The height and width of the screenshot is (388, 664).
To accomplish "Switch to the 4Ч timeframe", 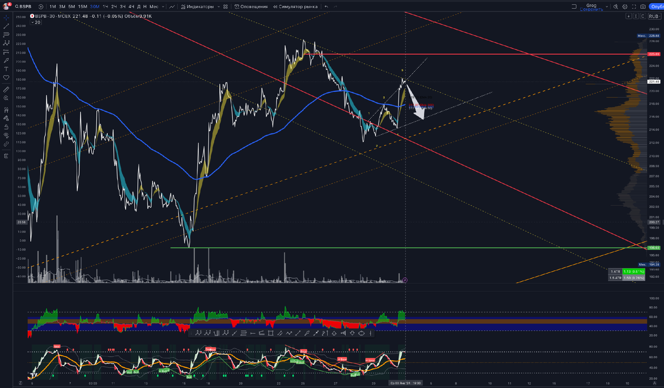I will click(x=131, y=7).
